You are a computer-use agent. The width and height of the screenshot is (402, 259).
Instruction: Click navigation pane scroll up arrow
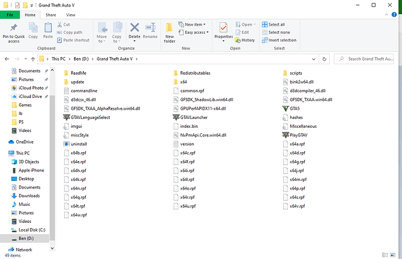coord(52,70)
